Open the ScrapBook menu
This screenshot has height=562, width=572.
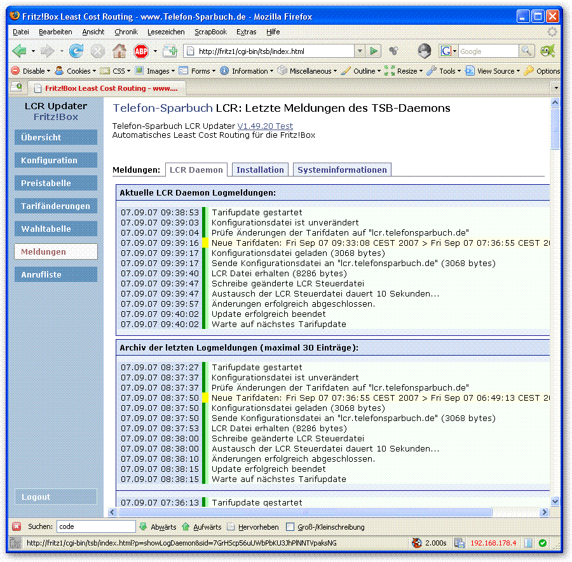(210, 32)
